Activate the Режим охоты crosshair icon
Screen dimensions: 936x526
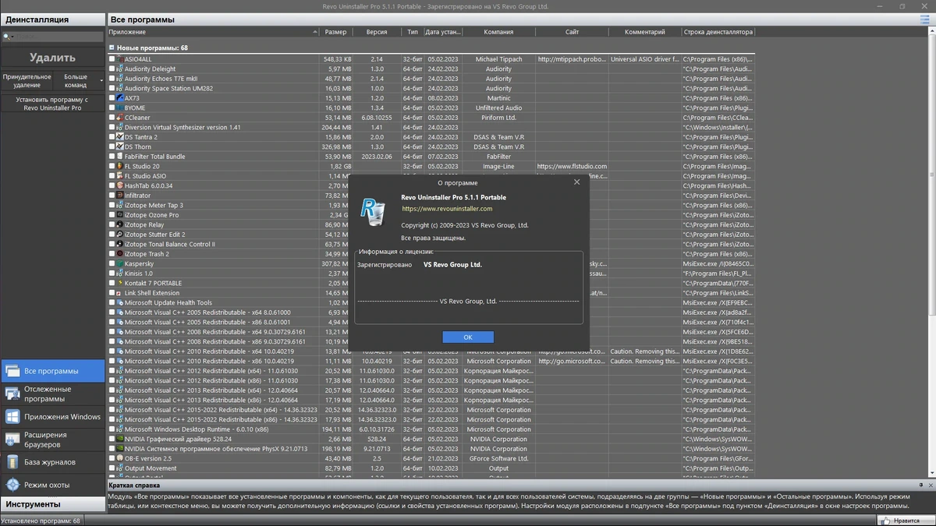coord(12,485)
